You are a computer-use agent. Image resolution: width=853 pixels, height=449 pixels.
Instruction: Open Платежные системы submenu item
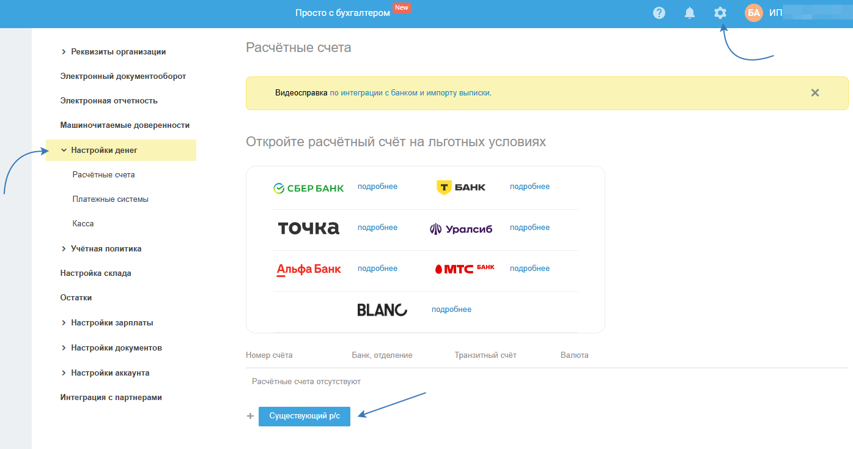pyautogui.click(x=110, y=199)
